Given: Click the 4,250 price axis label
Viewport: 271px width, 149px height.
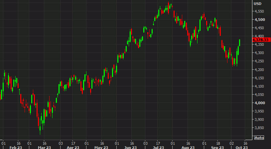Looking at the screenshot, I should point(259,61).
